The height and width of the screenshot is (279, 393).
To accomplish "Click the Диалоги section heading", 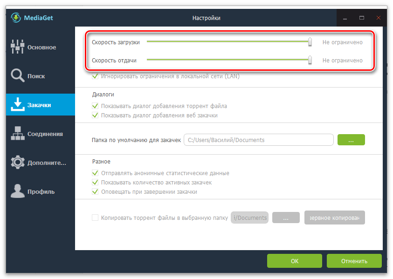I will 103,95.
